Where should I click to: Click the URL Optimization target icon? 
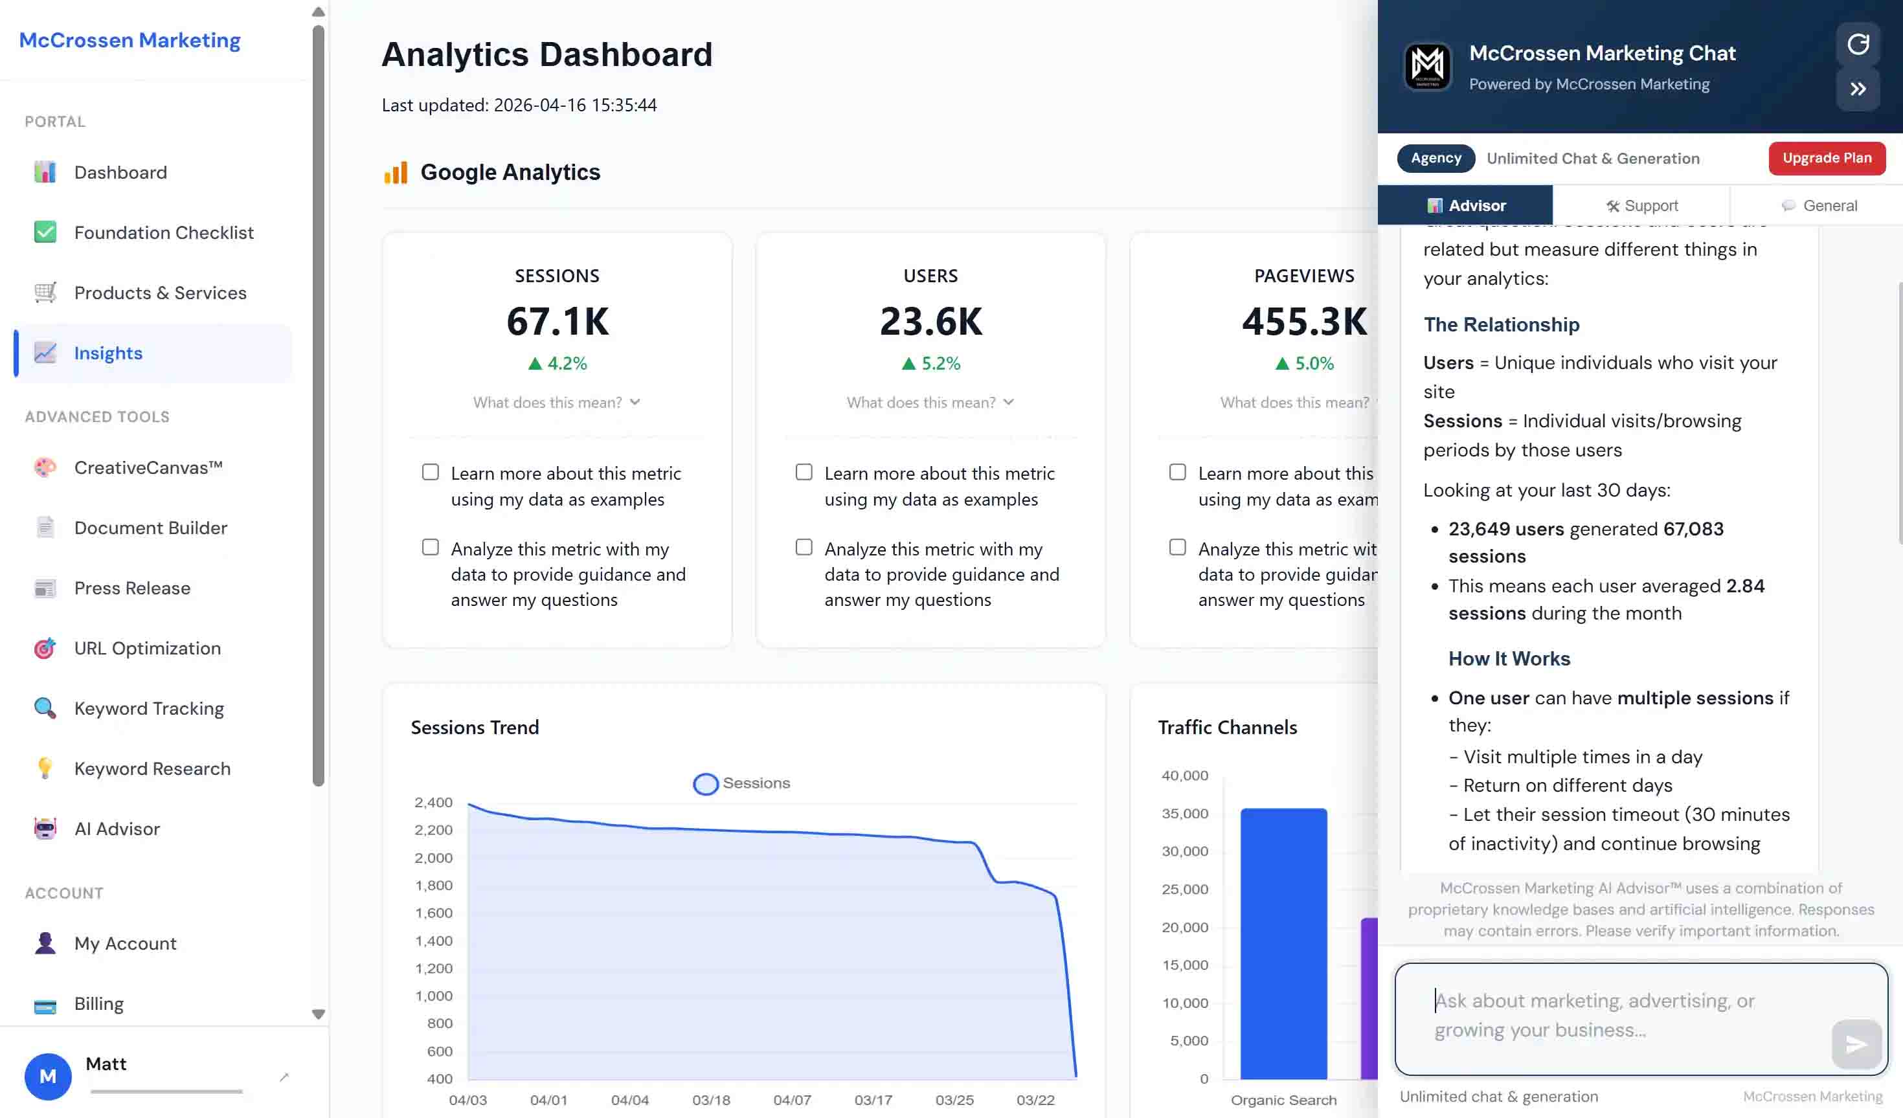click(x=45, y=649)
